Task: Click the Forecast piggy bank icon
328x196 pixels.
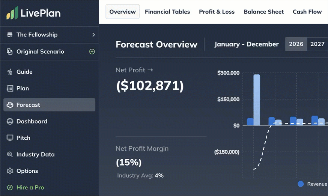Action: pyautogui.click(x=10, y=105)
